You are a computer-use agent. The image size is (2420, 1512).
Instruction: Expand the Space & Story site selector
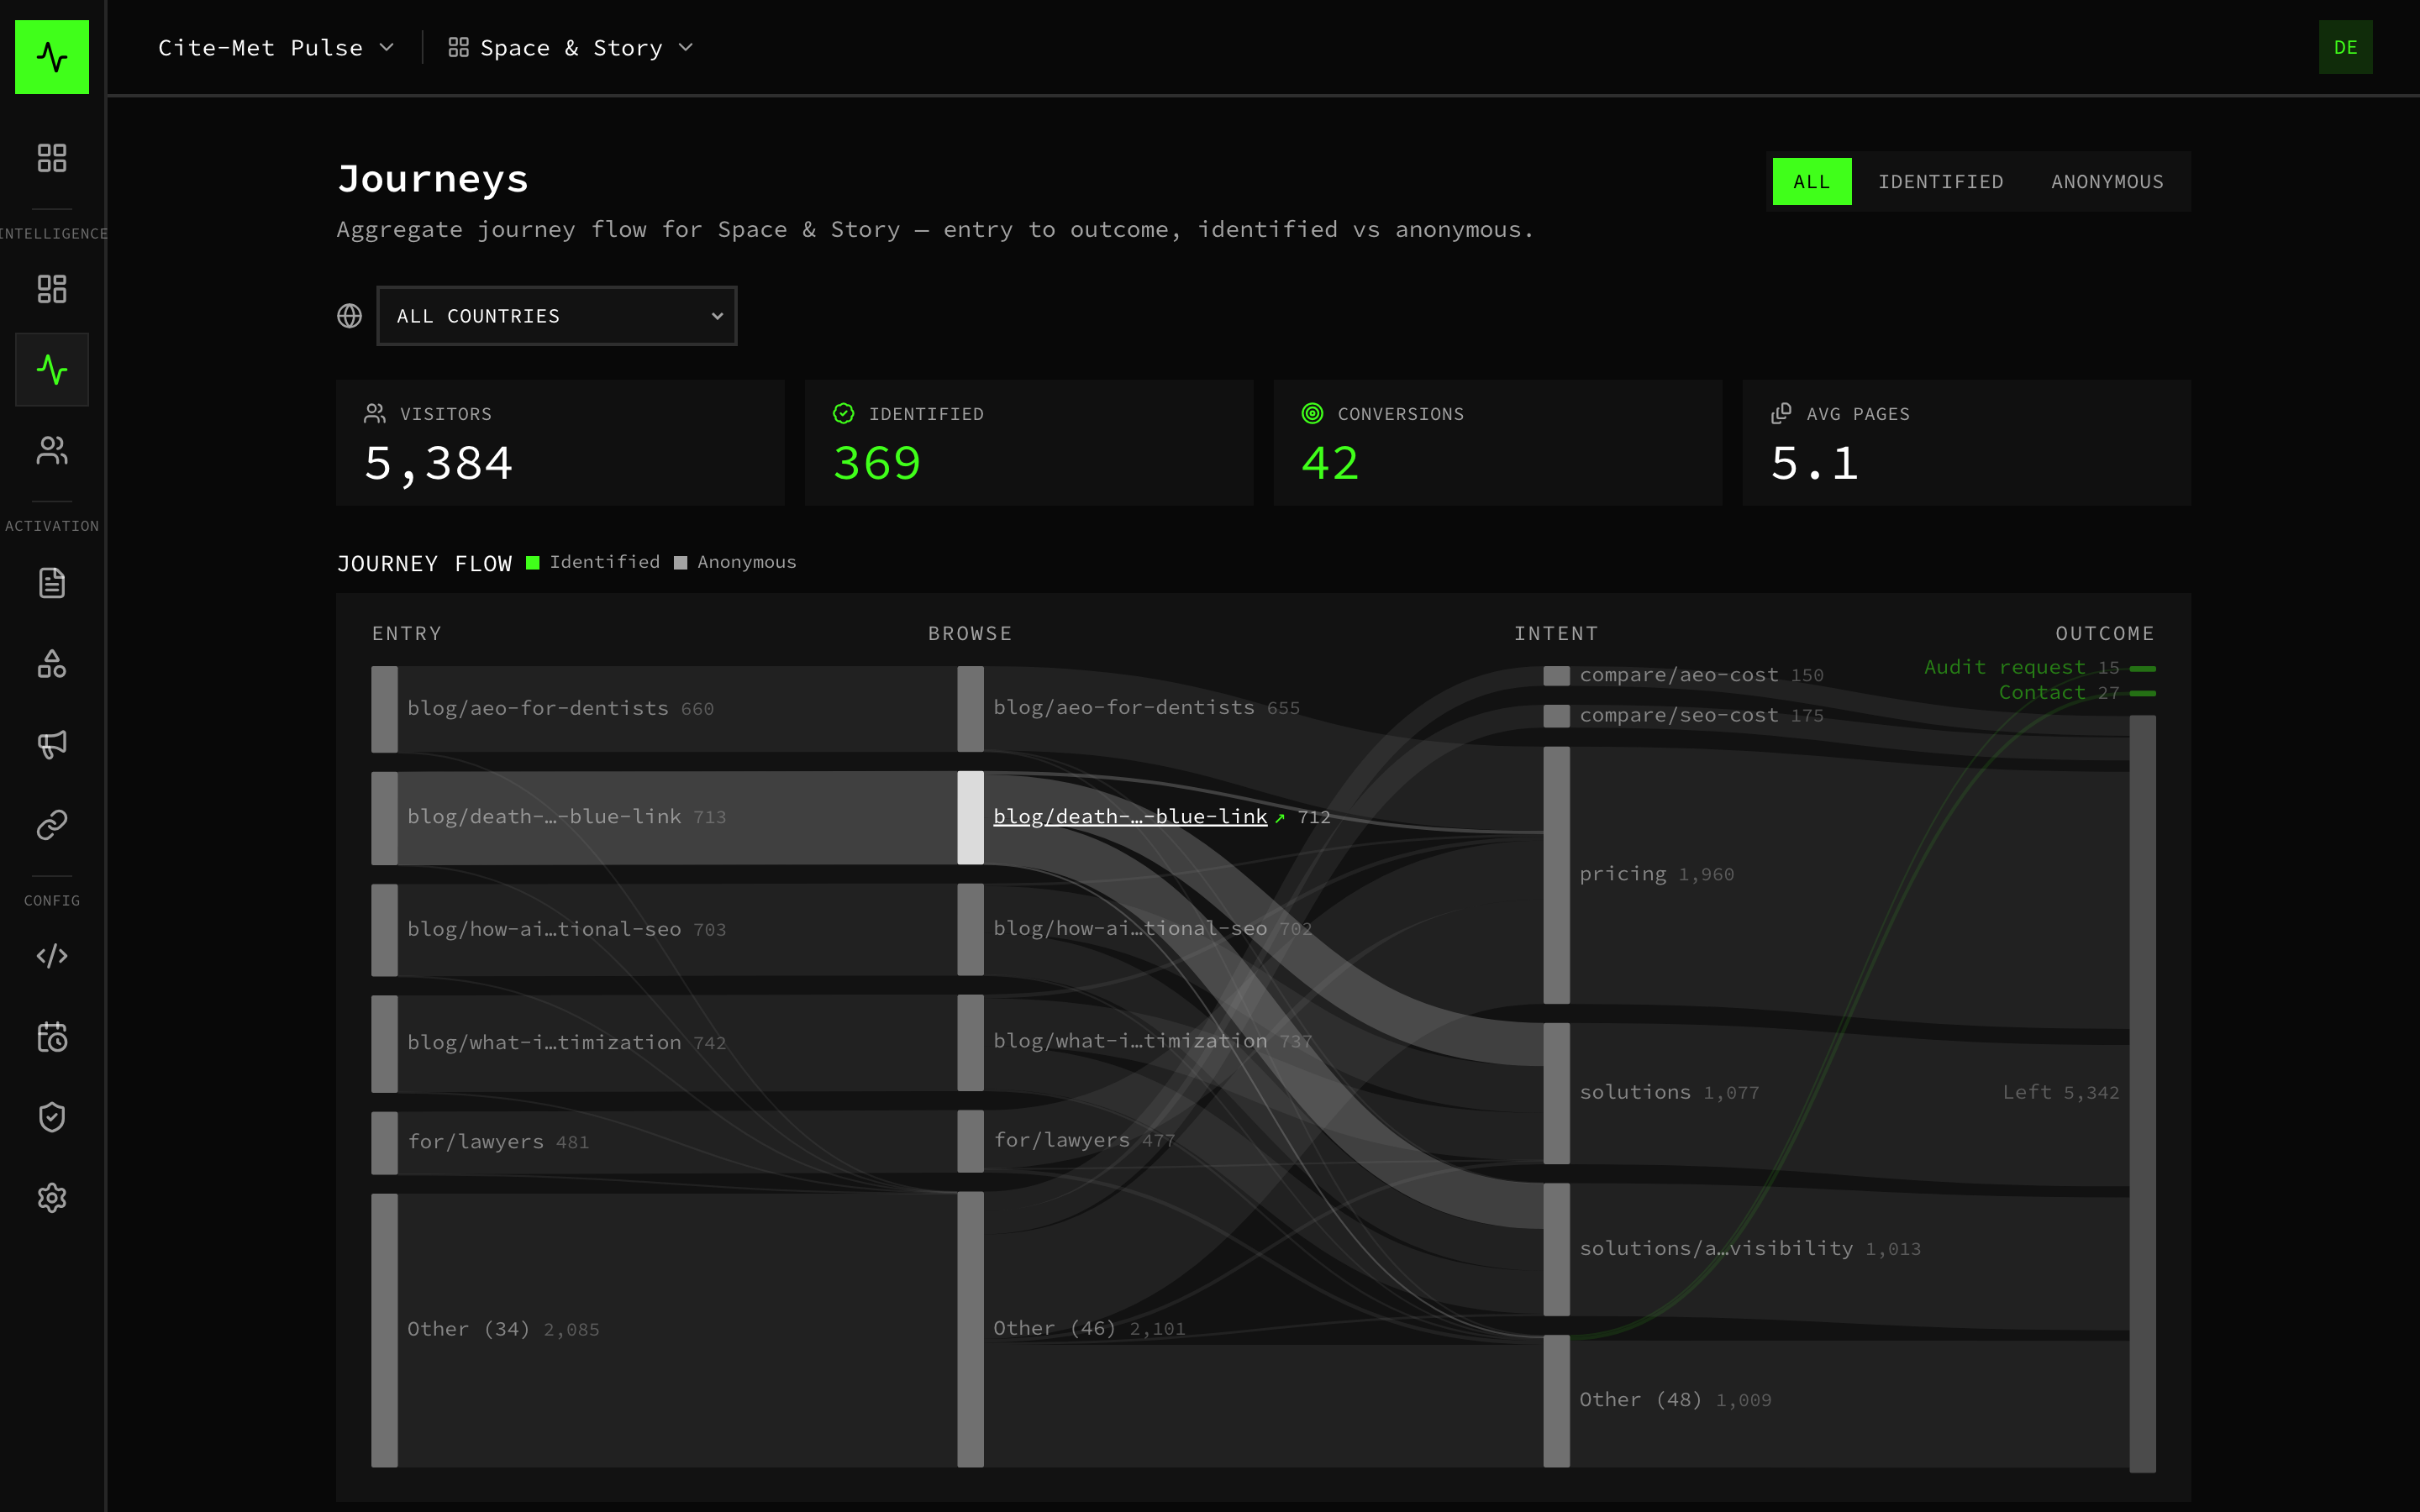click(x=571, y=48)
